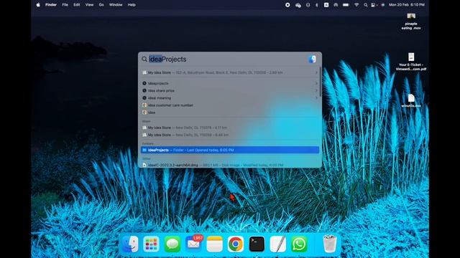
Task: Open the Trash in the Dock
Action: (x=330, y=244)
